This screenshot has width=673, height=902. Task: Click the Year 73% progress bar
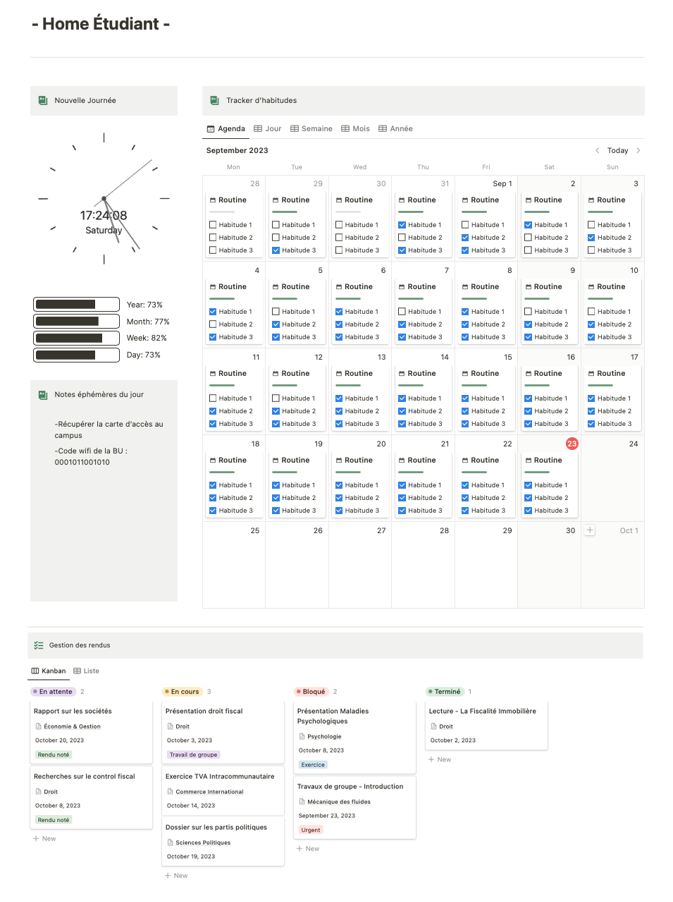tap(76, 305)
